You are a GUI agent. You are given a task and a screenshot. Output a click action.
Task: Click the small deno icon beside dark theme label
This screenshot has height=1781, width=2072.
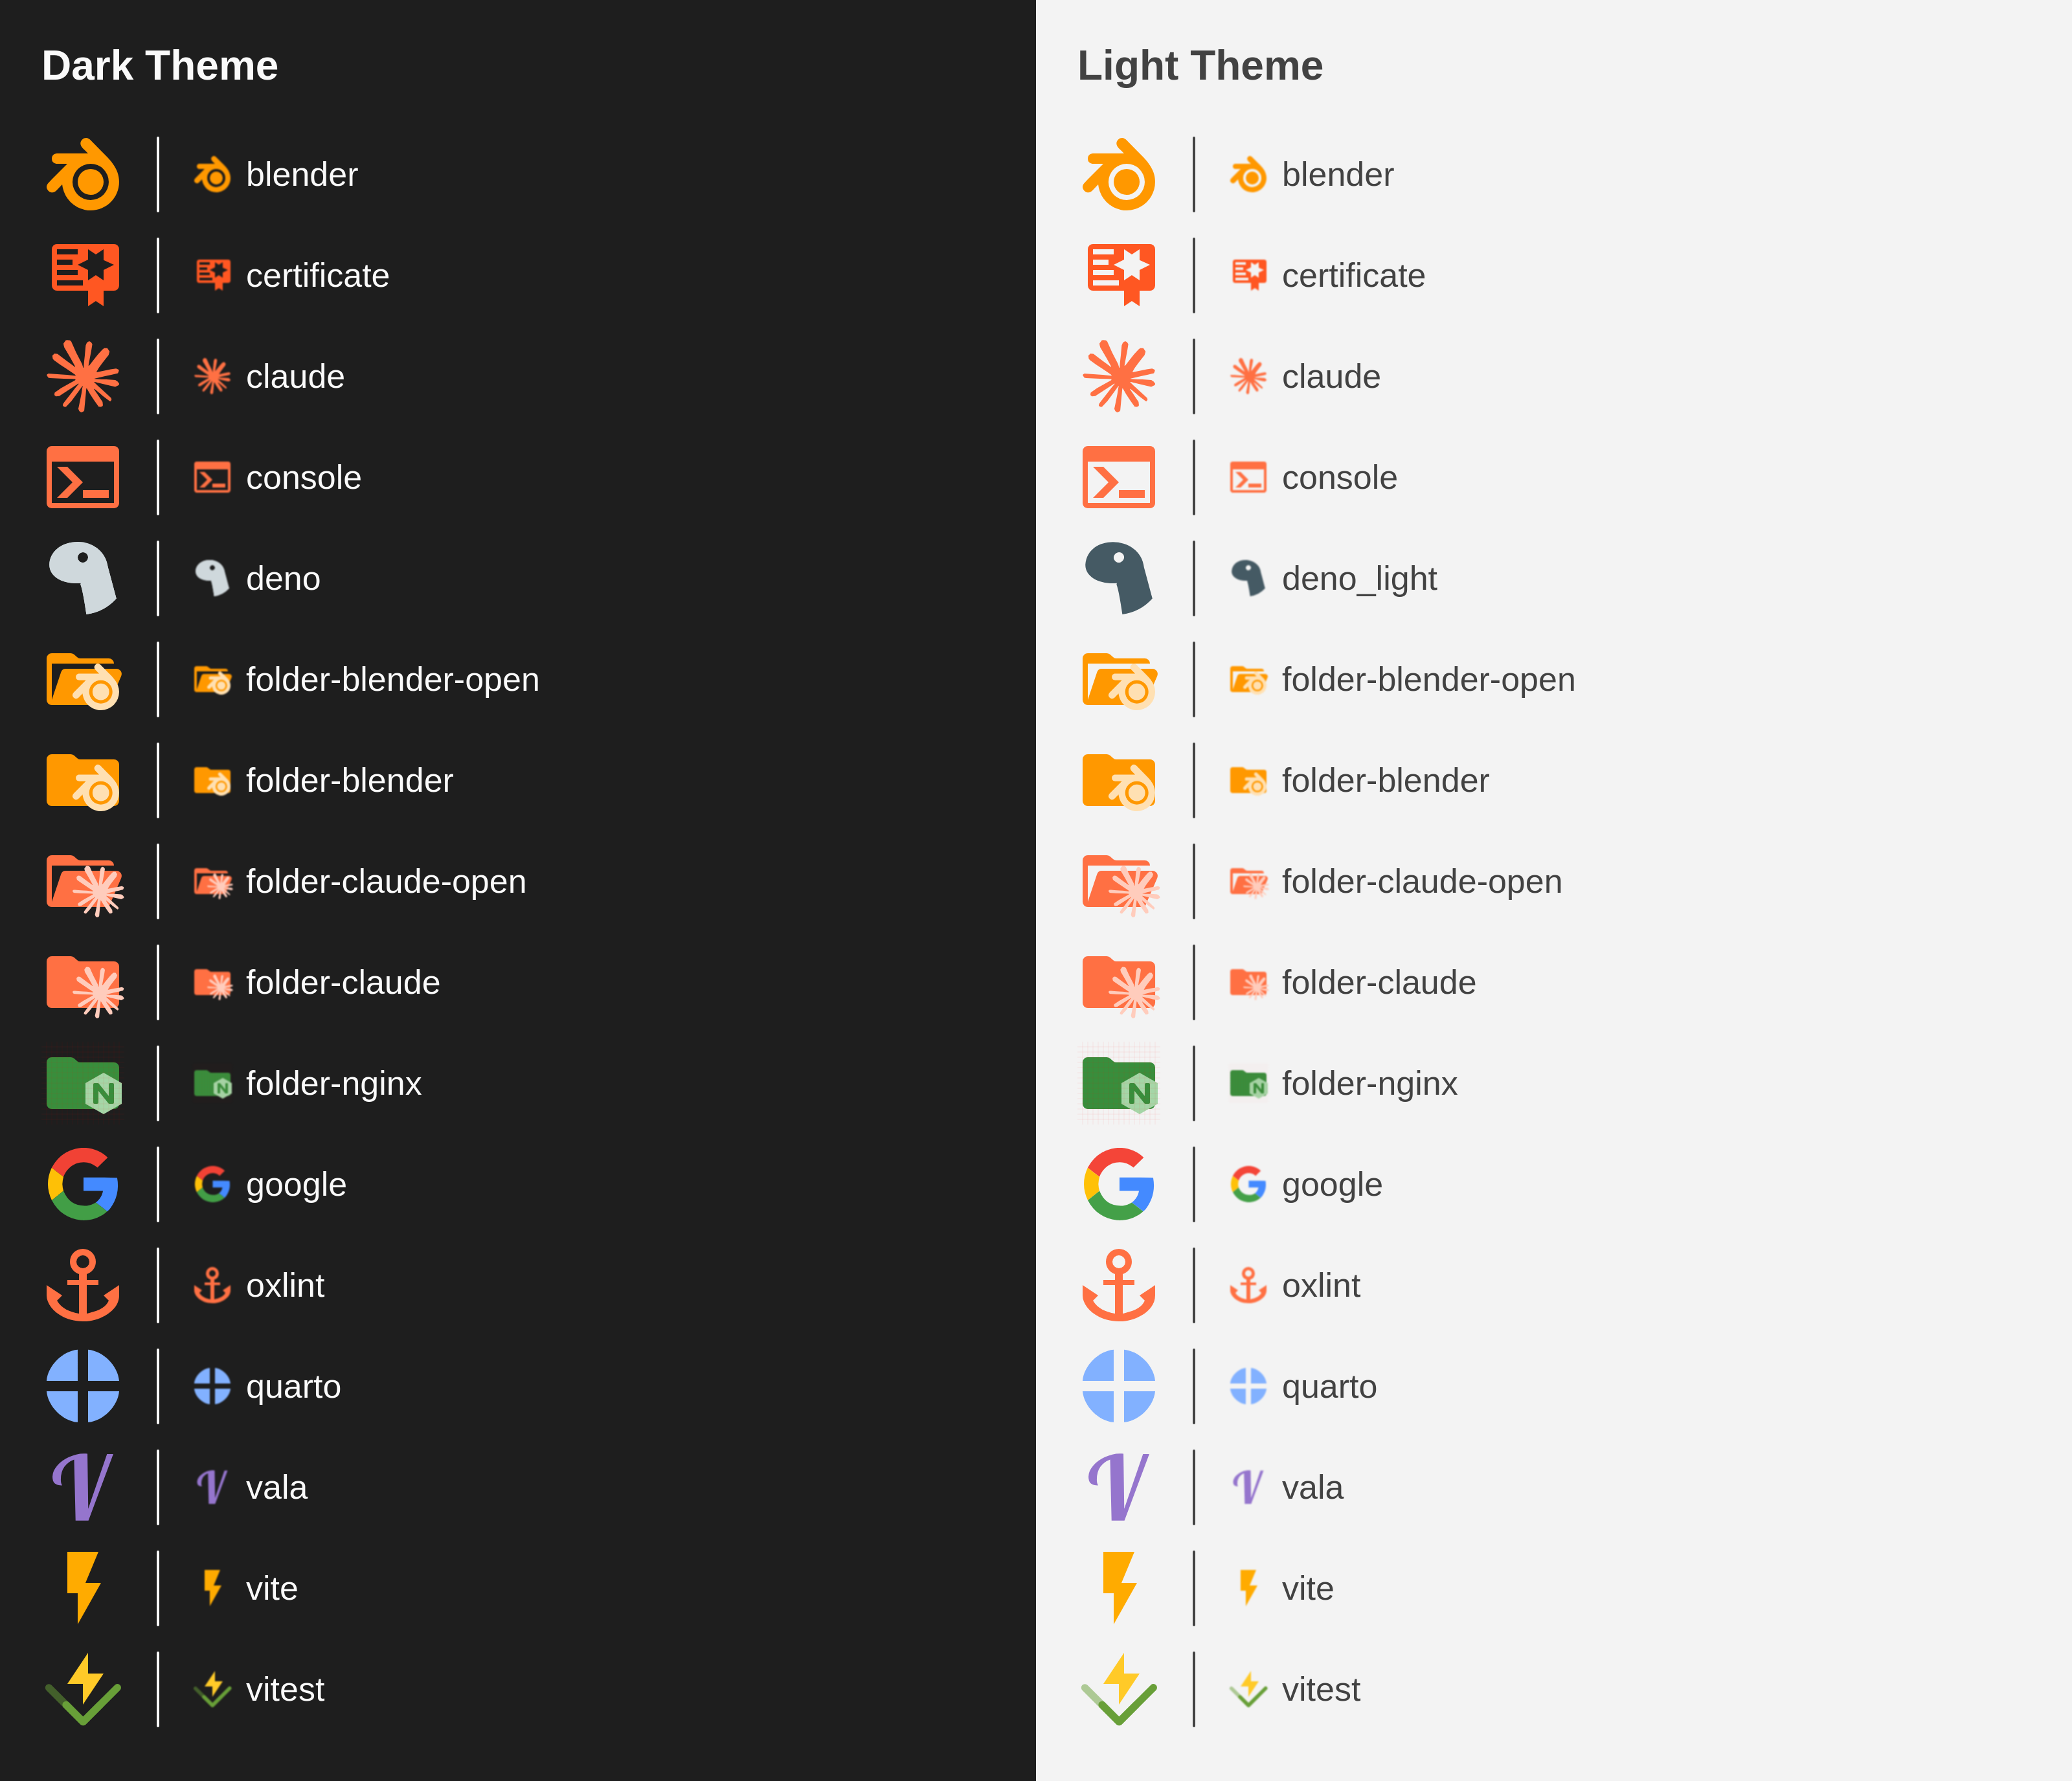(x=212, y=578)
